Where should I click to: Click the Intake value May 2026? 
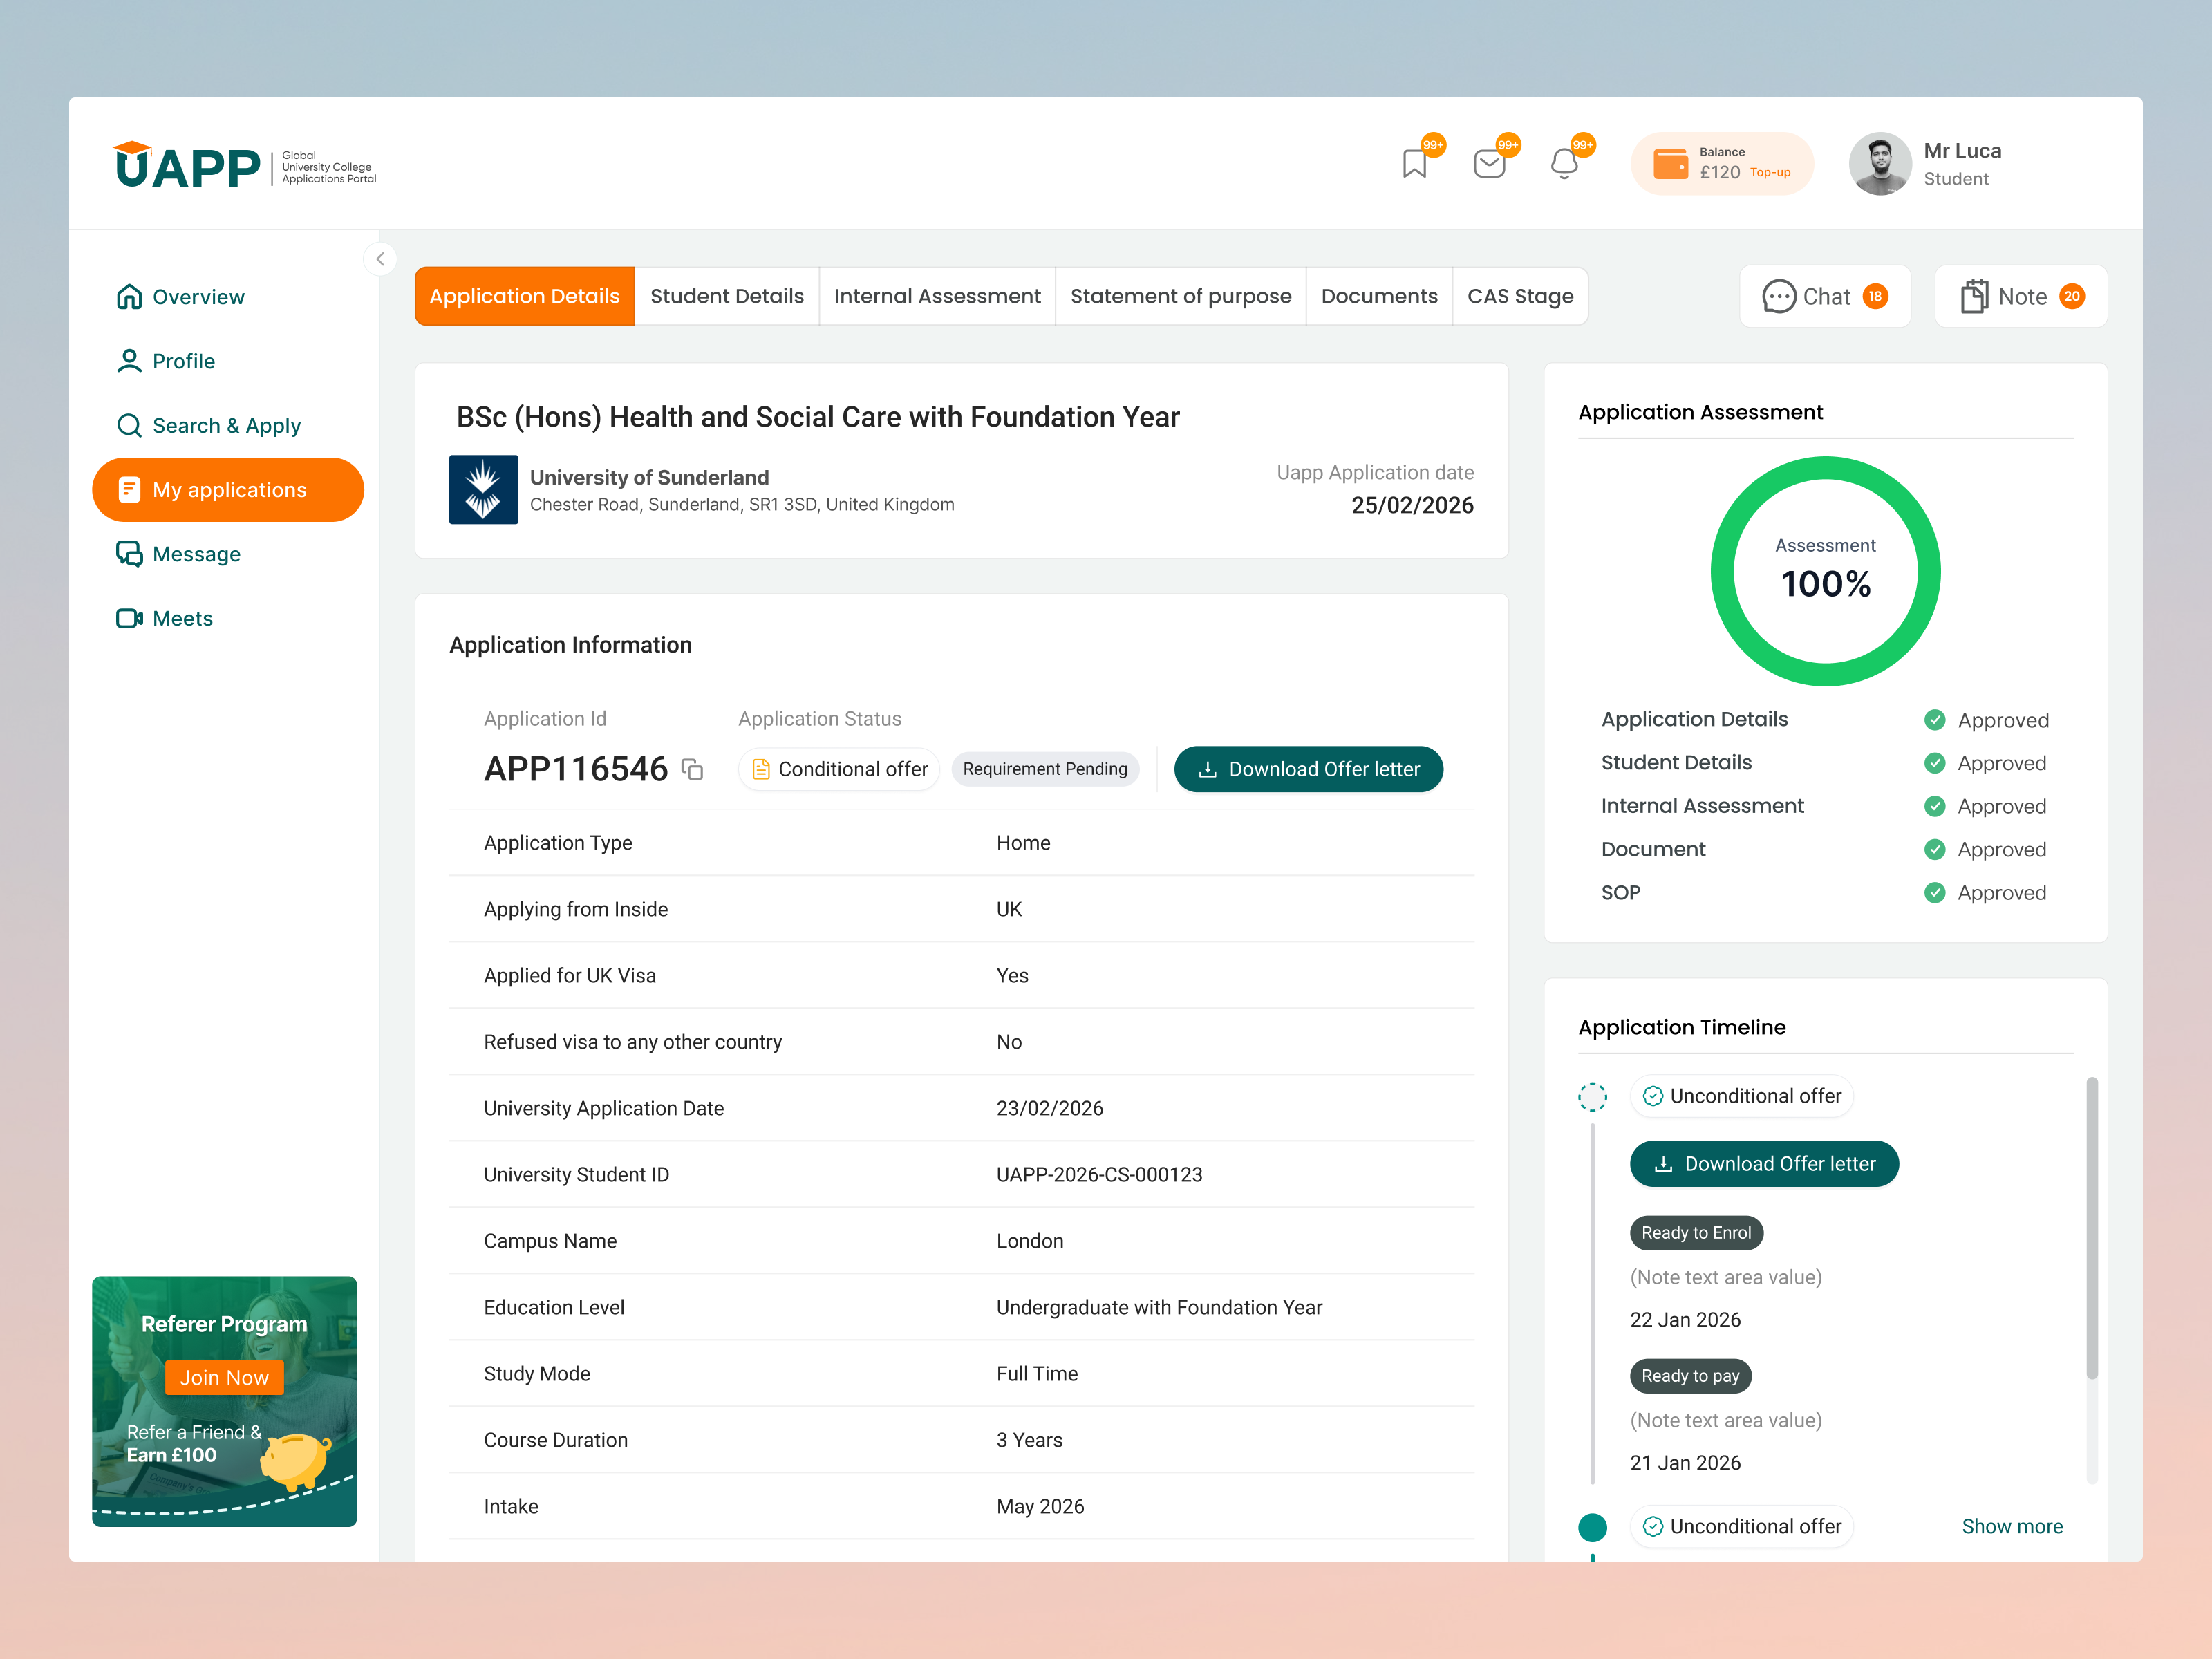(1040, 1506)
